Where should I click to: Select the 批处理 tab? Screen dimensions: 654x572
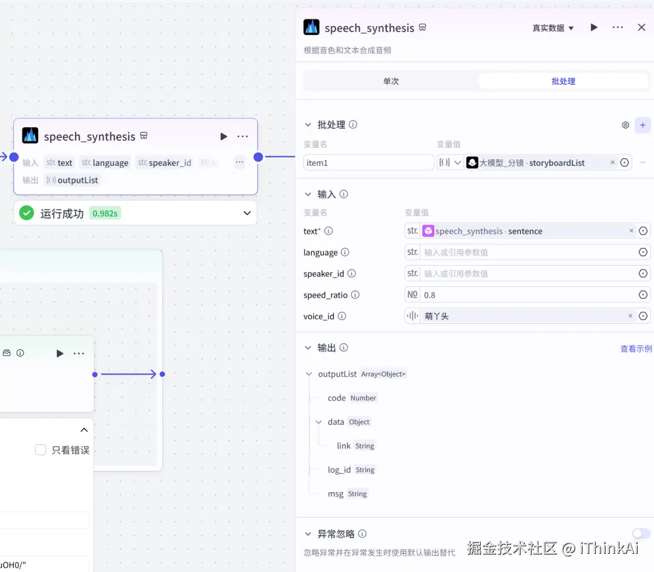(563, 80)
